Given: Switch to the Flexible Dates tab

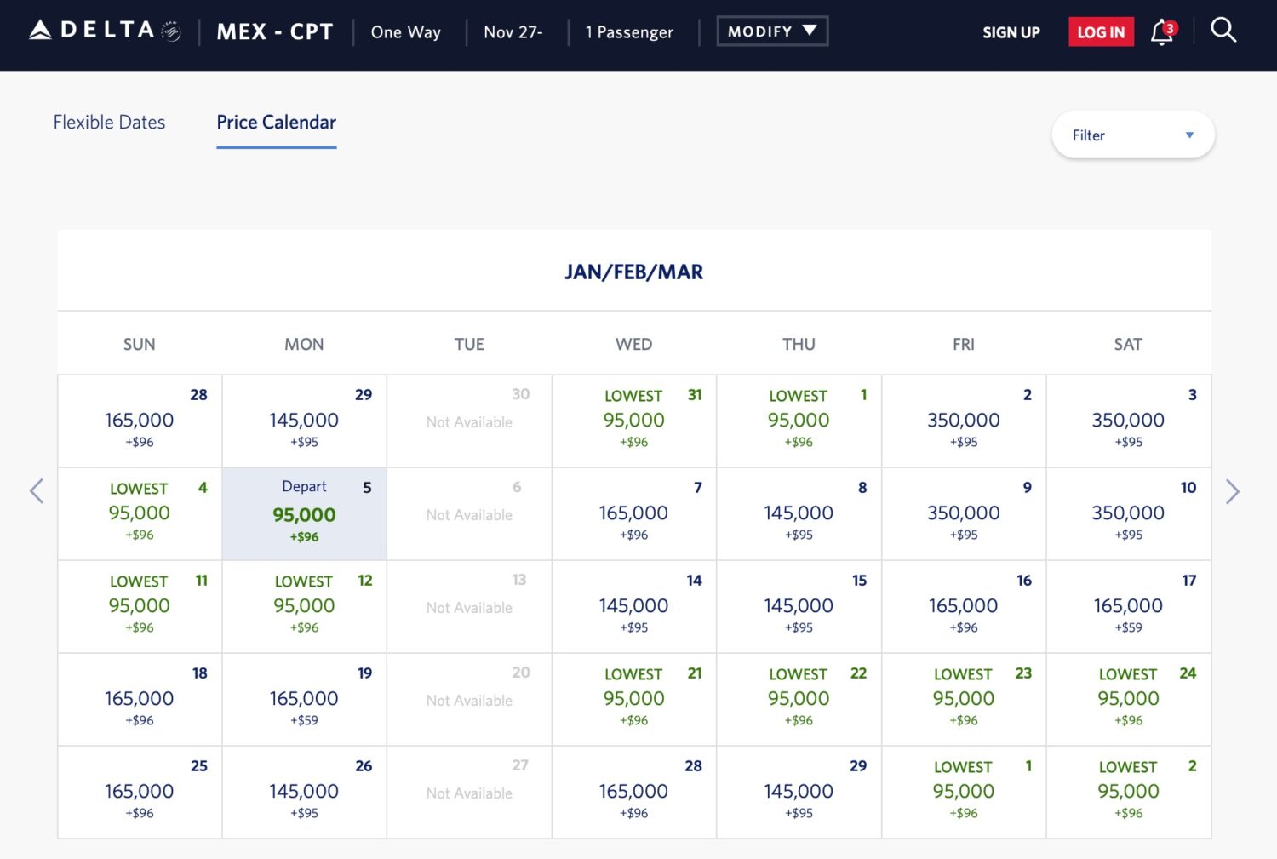Looking at the screenshot, I should [x=109, y=123].
